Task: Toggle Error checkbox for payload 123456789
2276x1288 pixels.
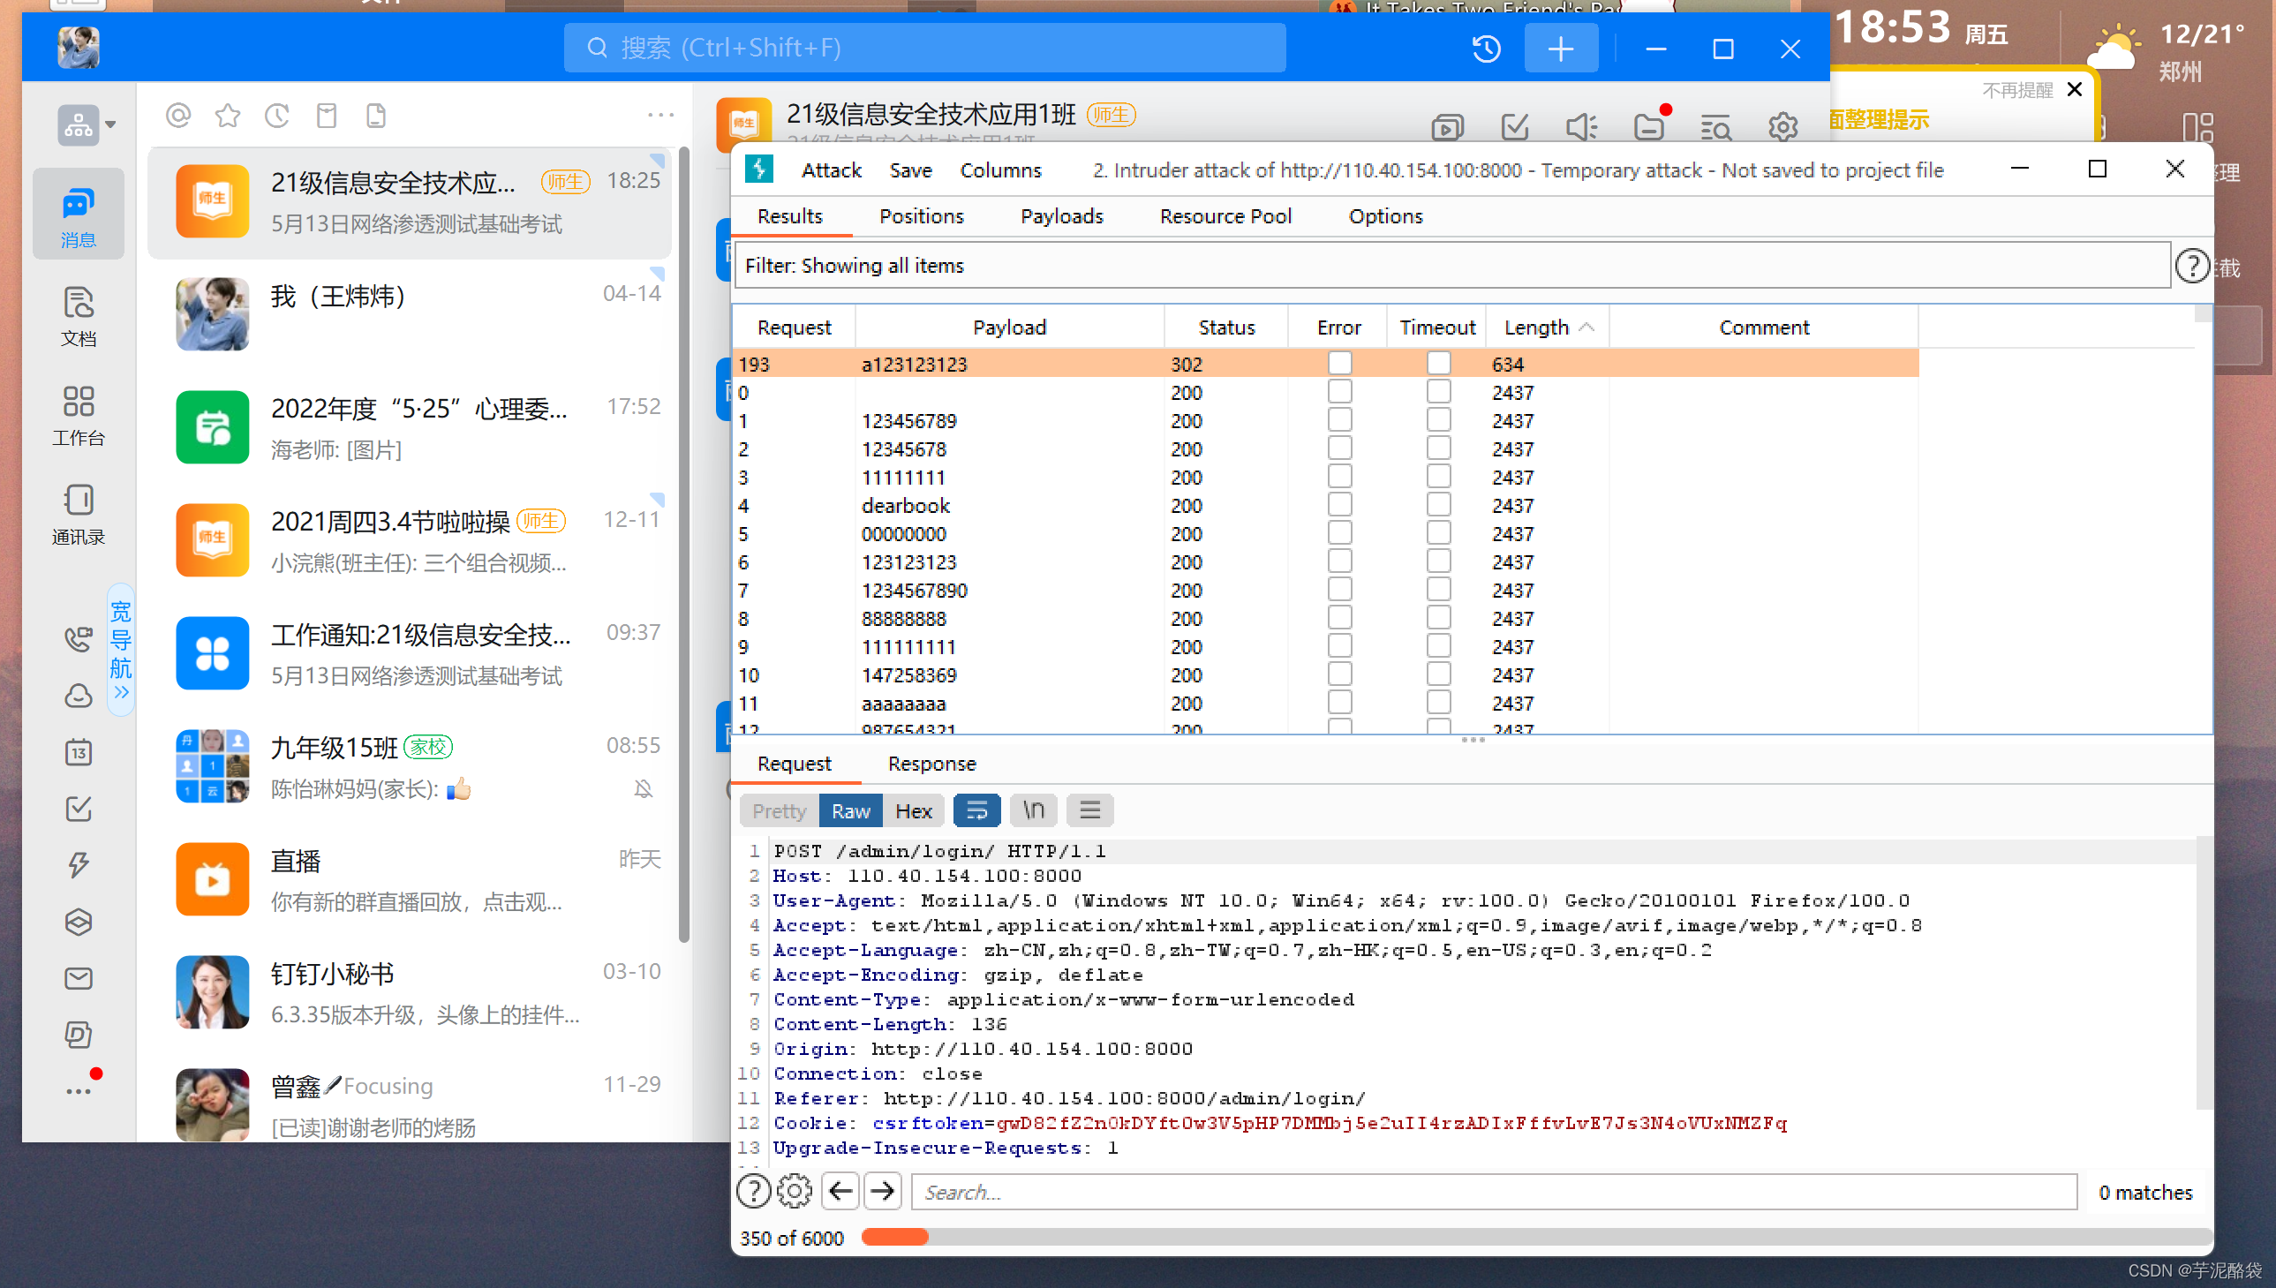Action: pyautogui.click(x=1339, y=420)
